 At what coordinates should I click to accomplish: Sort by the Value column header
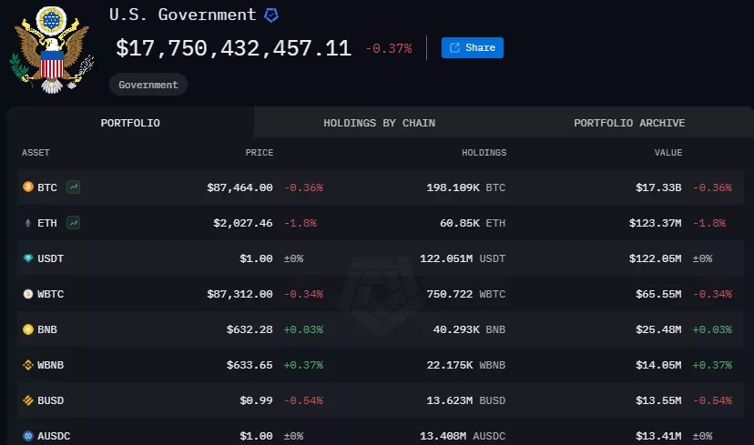pyautogui.click(x=667, y=152)
